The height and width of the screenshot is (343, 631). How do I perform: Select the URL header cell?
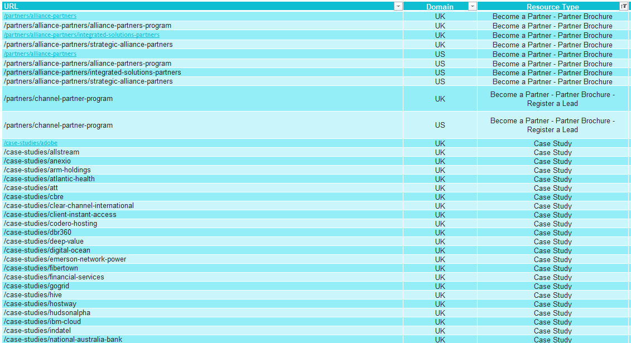tap(203, 6)
